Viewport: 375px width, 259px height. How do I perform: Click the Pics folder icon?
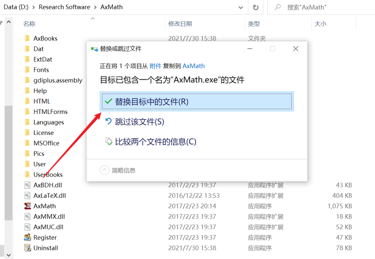[27, 154]
